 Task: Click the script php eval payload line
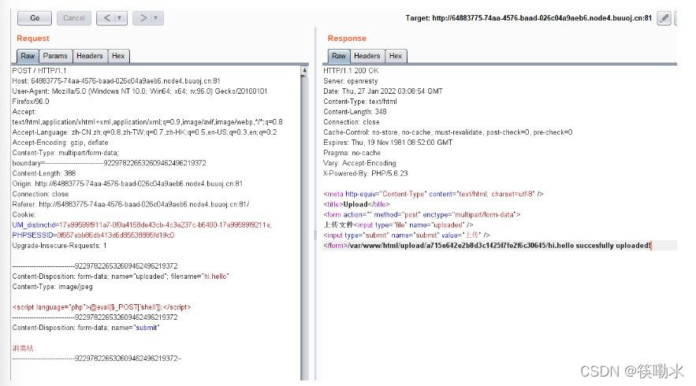tap(102, 307)
